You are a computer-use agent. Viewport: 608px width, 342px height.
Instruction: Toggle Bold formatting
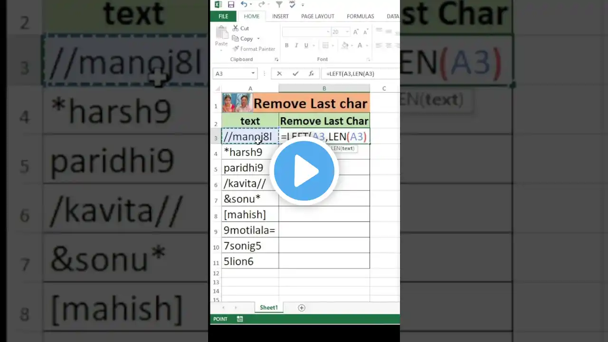286,45
